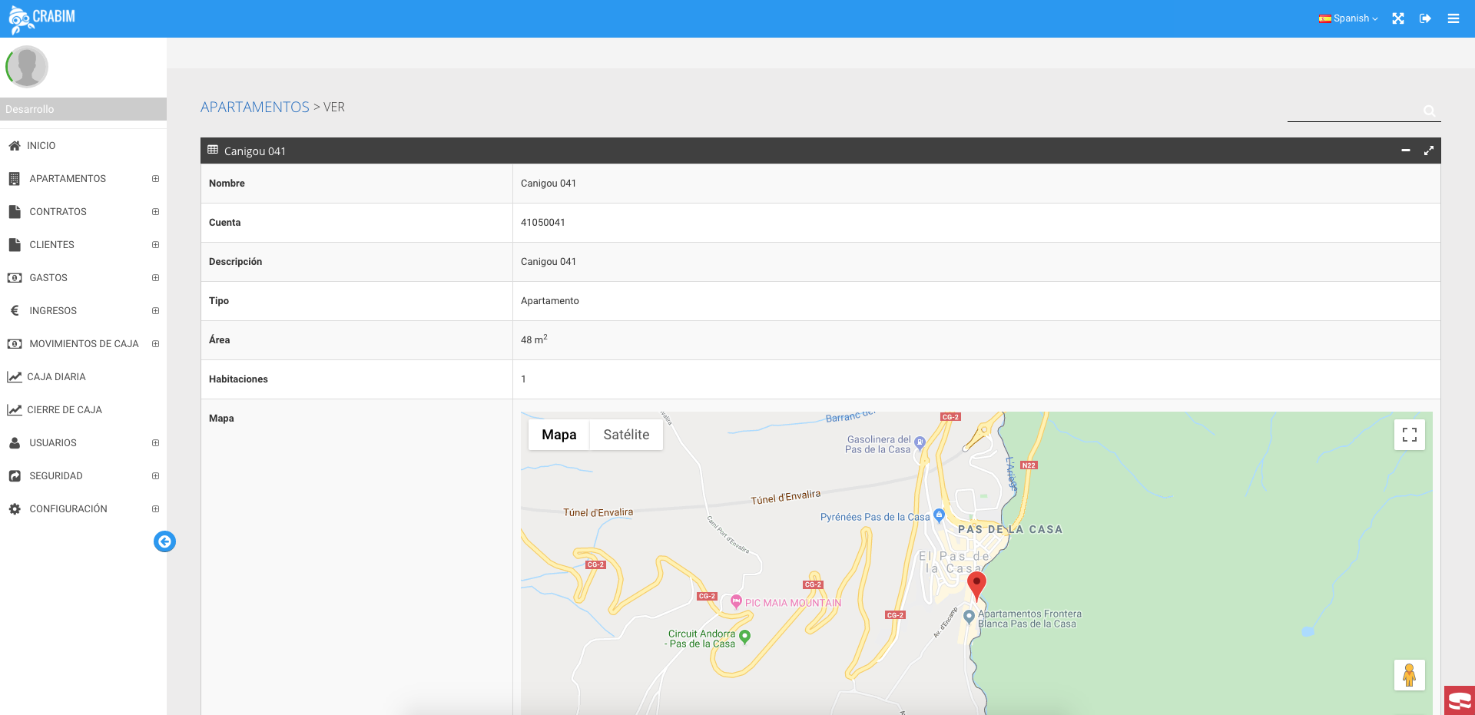Open CAJA DIARIA in the sidebar
This screenshot has width=1475, height=715.
click(x=56, y=377)
